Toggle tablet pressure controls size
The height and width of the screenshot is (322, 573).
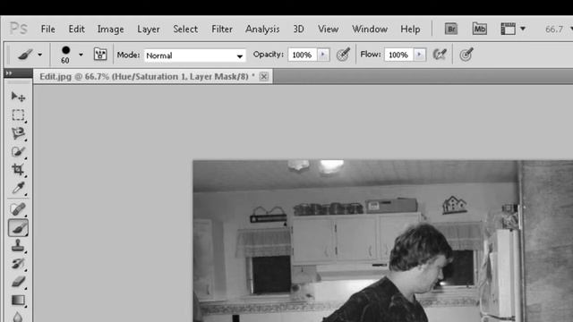coord(466,55)
